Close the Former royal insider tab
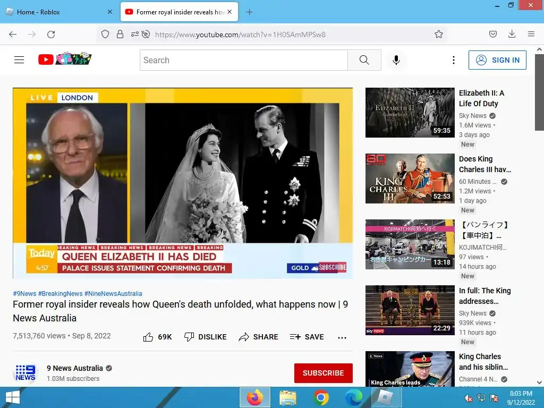 (229, 12)
